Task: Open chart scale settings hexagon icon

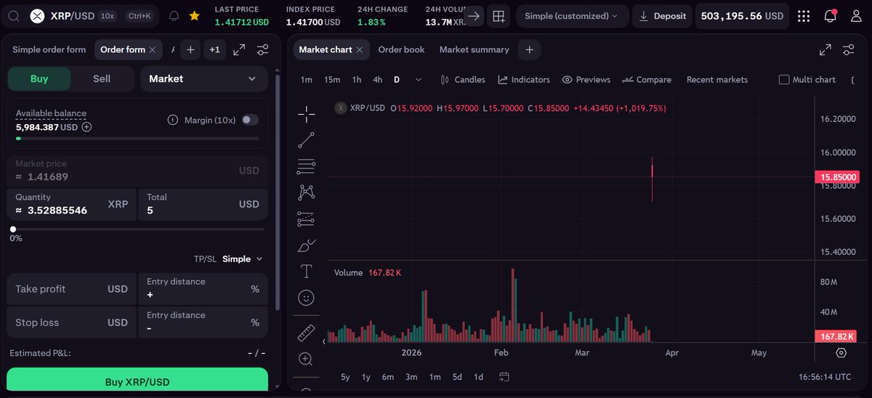Action: pyautogui.click(x=841, y=353)
